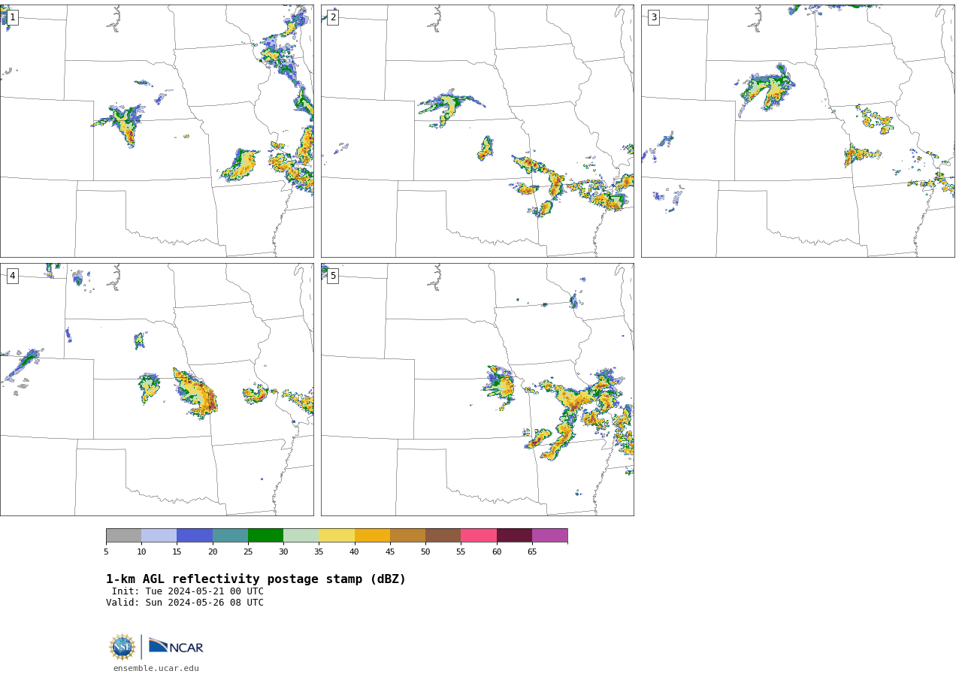The image size is (962, 677).
Task: Click the light blue 10-15 dBZ swatch
Action: [x=159, y=536]
